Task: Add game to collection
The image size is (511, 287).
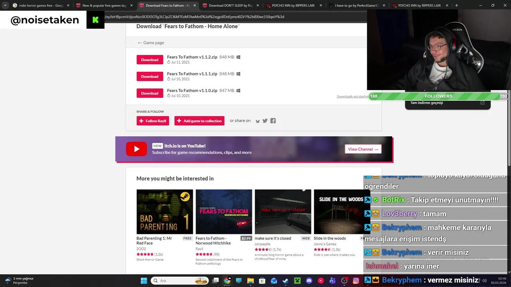Action: tap(199, 121)
